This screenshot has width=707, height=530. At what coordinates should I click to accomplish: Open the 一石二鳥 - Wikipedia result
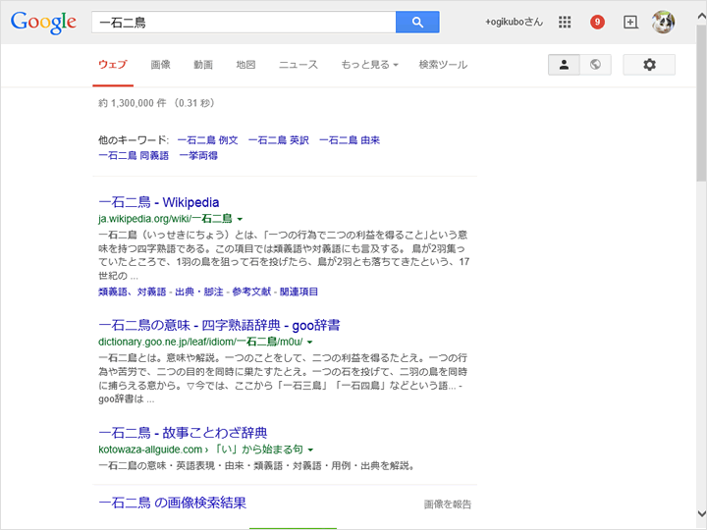click(159, 202)
